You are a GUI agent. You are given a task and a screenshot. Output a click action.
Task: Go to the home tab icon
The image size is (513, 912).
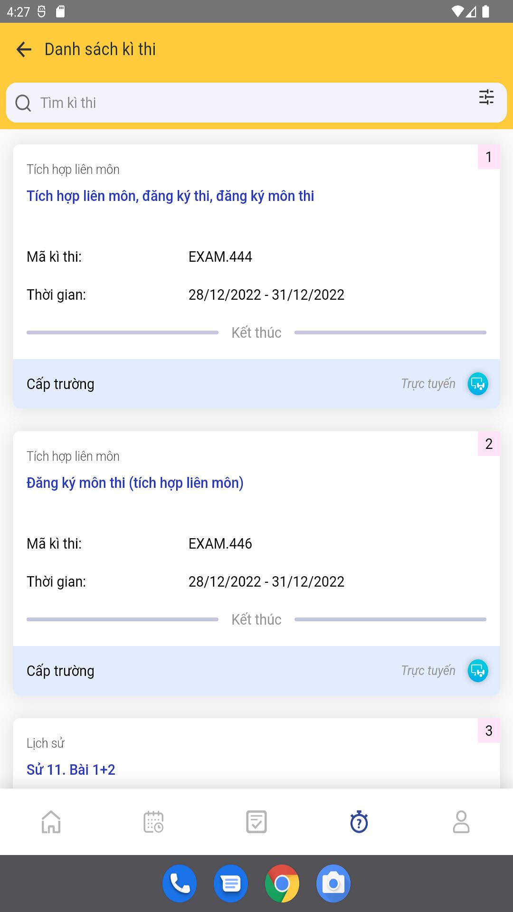click(x=51, y=822)
